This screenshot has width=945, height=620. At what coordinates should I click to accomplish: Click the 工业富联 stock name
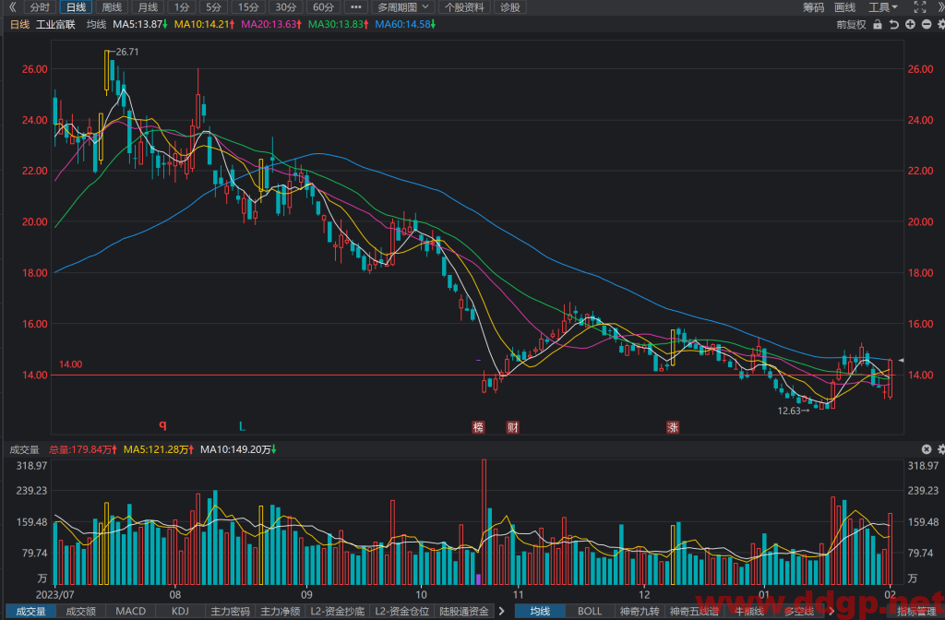tap(55, 25)
